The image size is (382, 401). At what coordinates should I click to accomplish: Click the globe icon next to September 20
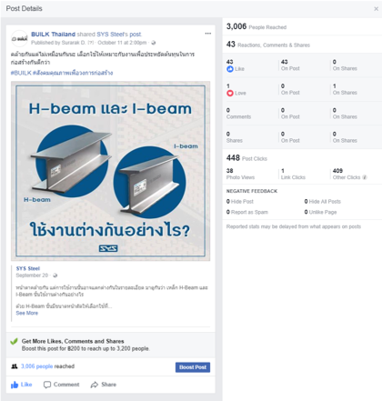(55, 276)
